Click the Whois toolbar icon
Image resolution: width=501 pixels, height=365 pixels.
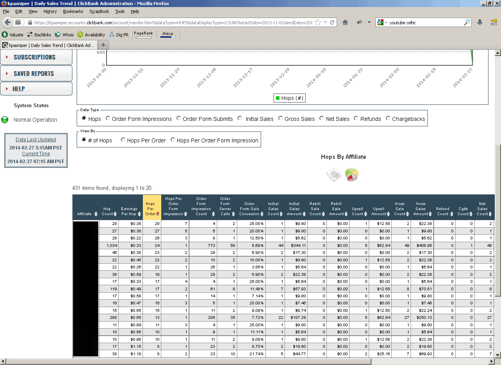point(58,34)
